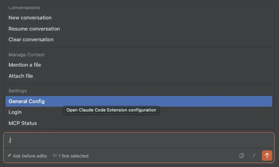Pick Mention a file
The height and width of the screenshot is (167, 279).
(x=25, y=65)
